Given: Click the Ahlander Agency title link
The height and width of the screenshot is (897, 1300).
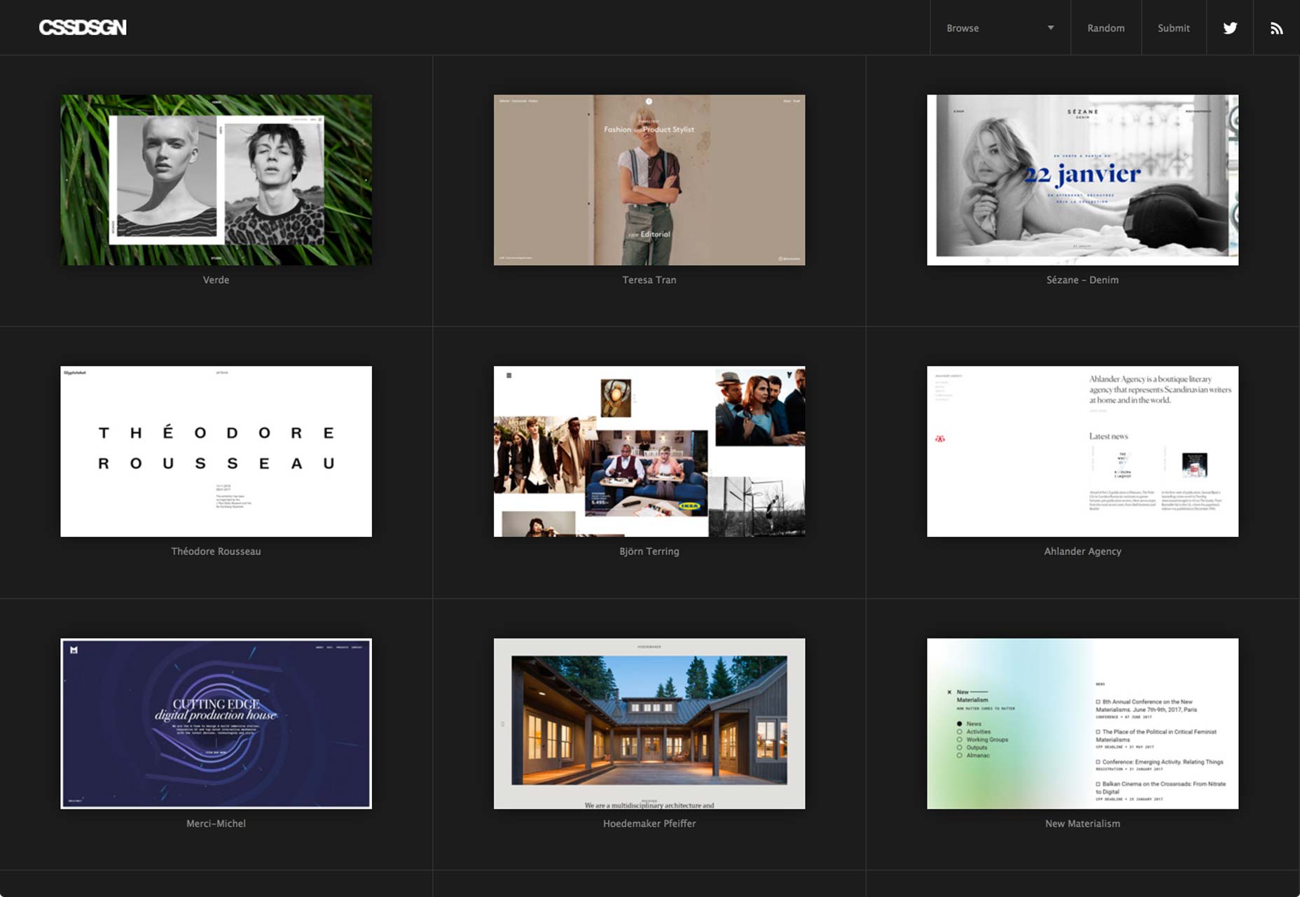Looking at the screenshot, I should point(1082,551).
